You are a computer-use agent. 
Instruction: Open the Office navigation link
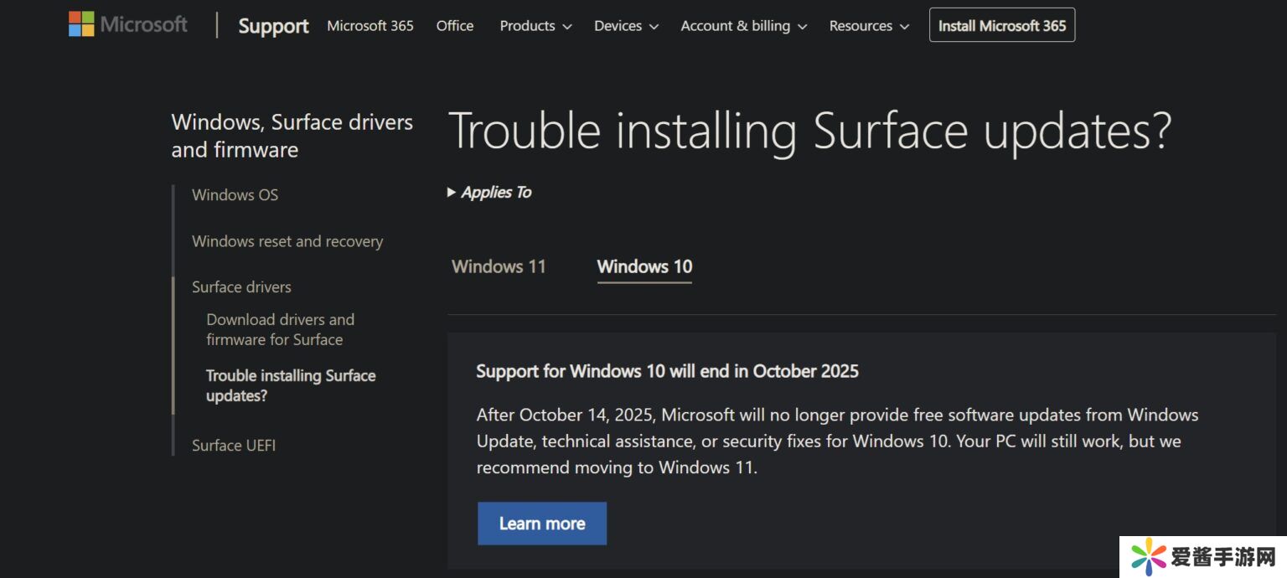coord(455,26)
